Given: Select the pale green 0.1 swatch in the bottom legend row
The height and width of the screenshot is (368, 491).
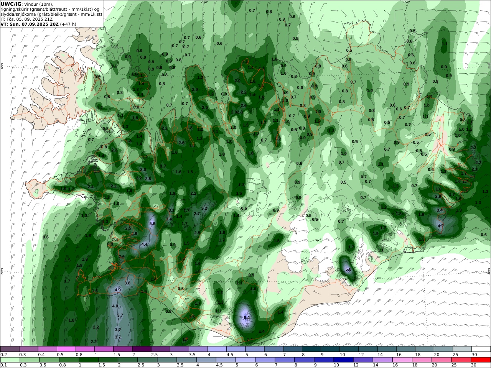Looking at the screenshot, I should coord(10,360).
